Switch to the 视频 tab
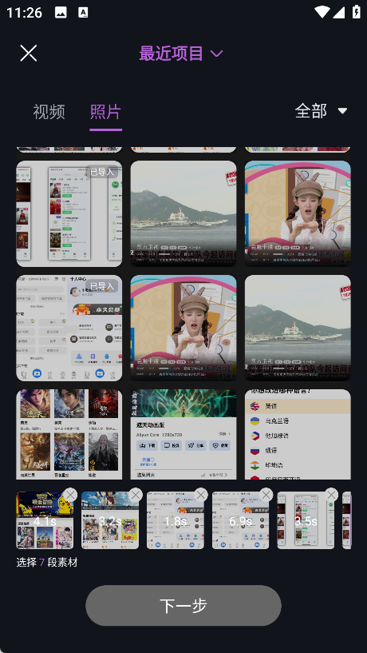367x653 pixels. pyautogui.click(x=49, y=112)
